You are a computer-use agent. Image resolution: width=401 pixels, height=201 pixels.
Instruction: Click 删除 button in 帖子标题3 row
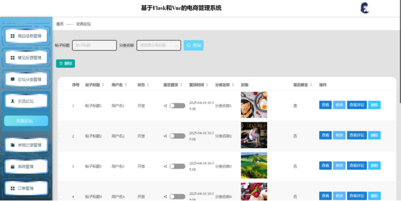[375, 166]
